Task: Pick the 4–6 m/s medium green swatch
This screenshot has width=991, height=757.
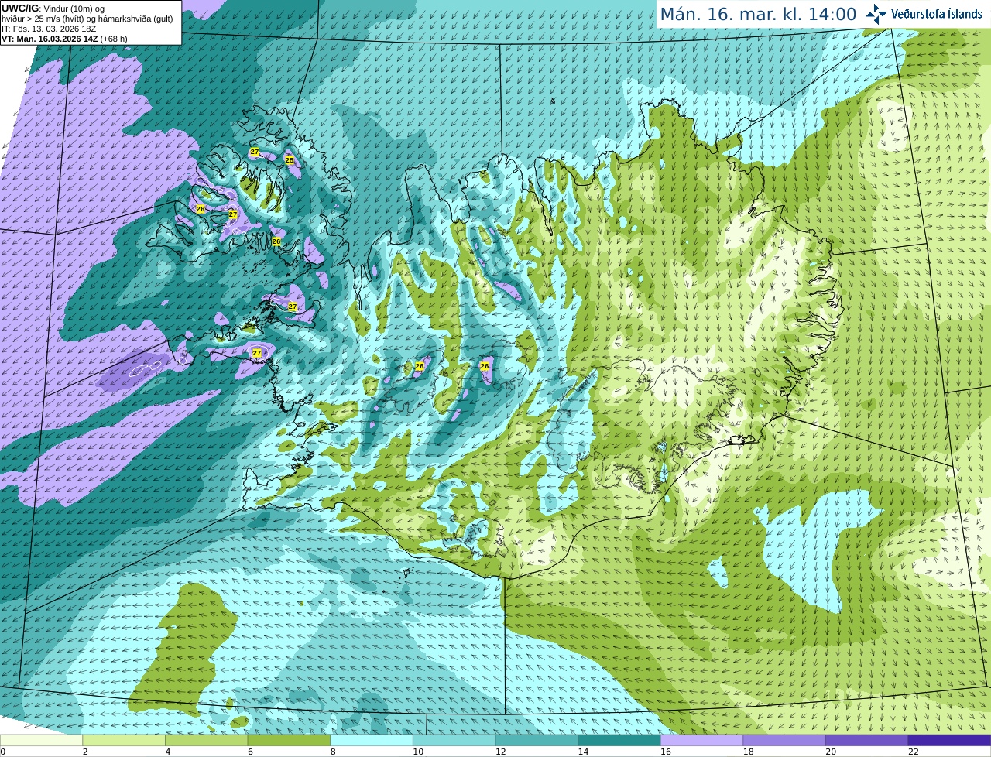Action: click(x=206, y=741)
